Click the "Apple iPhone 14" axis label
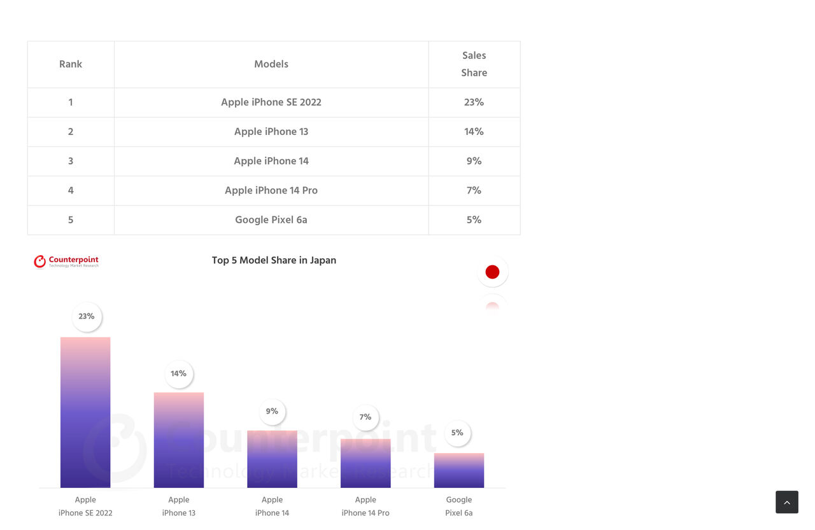 click(x=272, y=506)
